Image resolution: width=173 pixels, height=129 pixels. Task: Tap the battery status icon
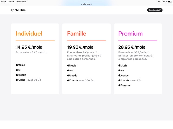click(170, 2)
